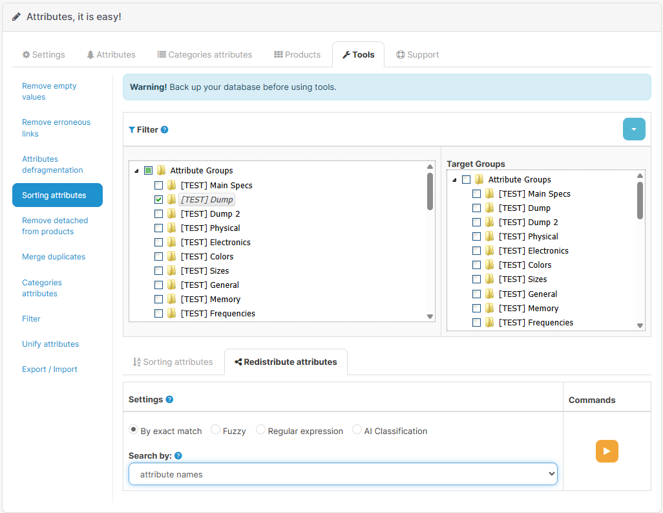Open the Sorting attributes sub-tab
Image resolution: width=663 pixels, height=513 pixels.
click(x=173, y=362)
